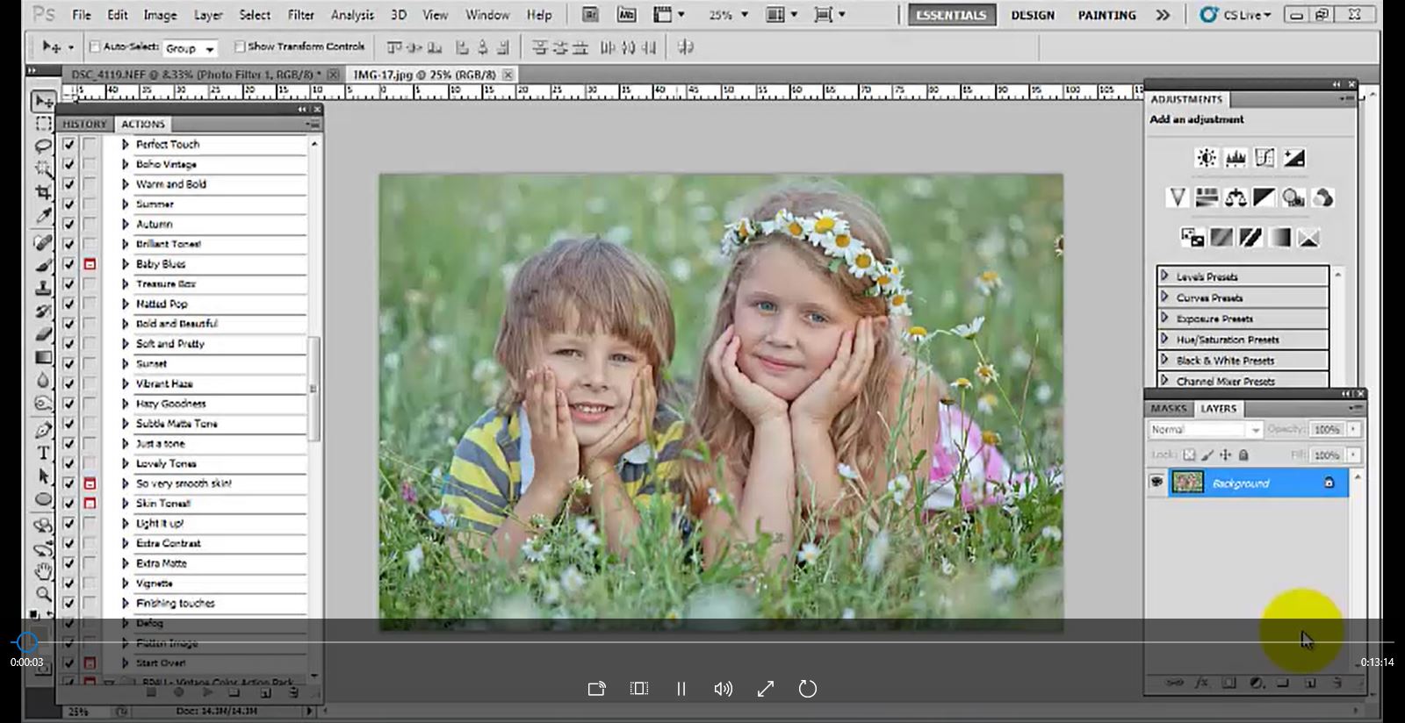
Task: Enable the Auto-Select checkbox
Action: [x=96, y=47]
